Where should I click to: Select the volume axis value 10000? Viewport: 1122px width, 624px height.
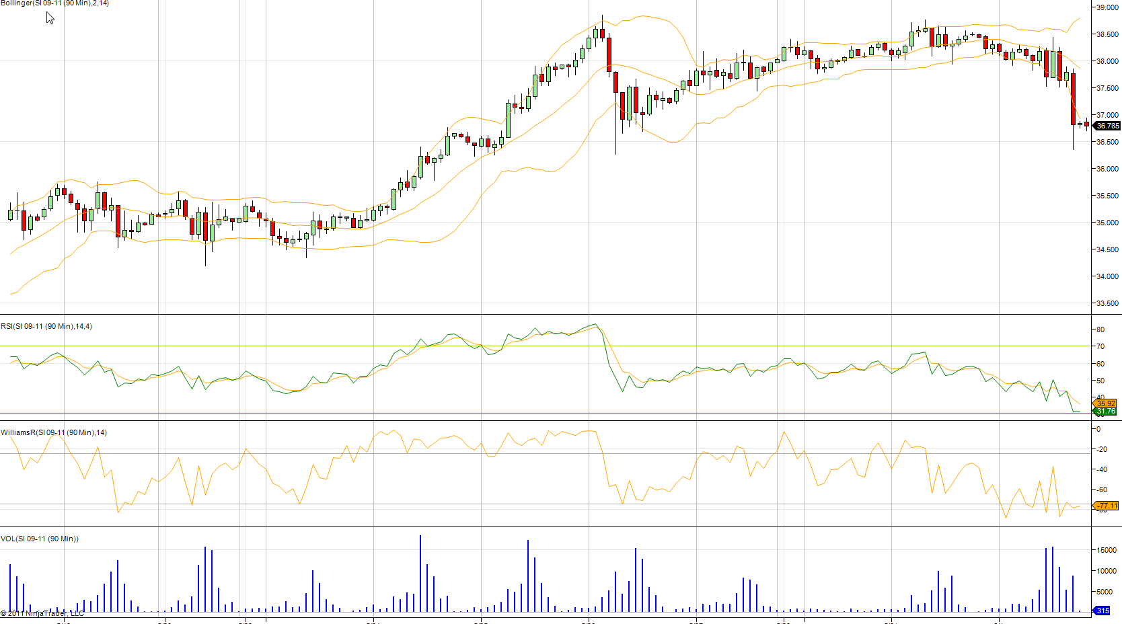pyautogui.click(x=1107, y=571)
